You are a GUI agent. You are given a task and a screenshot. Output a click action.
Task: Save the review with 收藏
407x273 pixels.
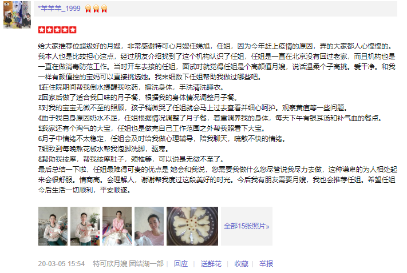tap(242, 264)
